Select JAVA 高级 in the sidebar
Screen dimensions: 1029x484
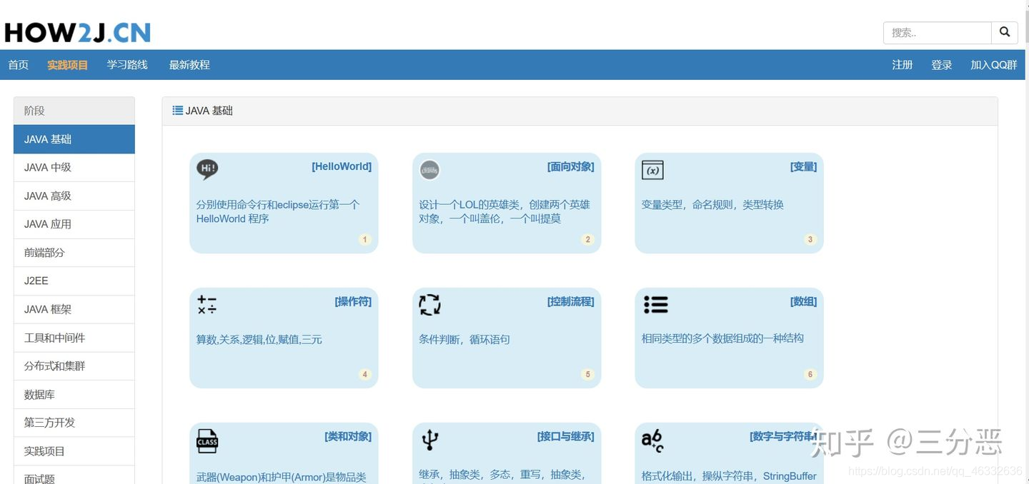(x=74, y=196)
